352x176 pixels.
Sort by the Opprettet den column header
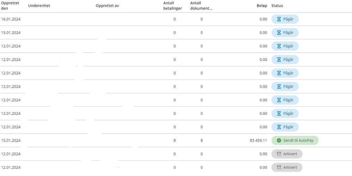(10, 6)
